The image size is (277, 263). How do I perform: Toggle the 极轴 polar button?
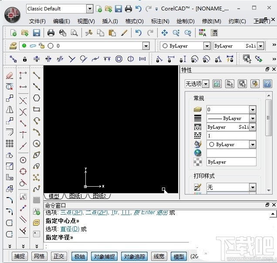tap(80, 256)
